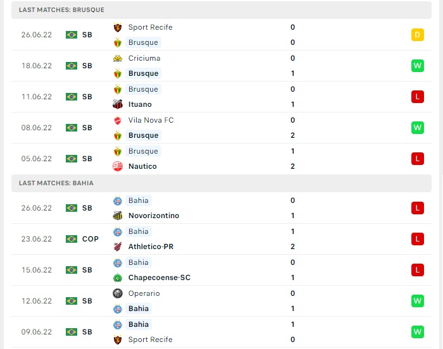Click the Chapecoense-SC club crest icon
Screen dimensions: 443x349
click(118, 278)
